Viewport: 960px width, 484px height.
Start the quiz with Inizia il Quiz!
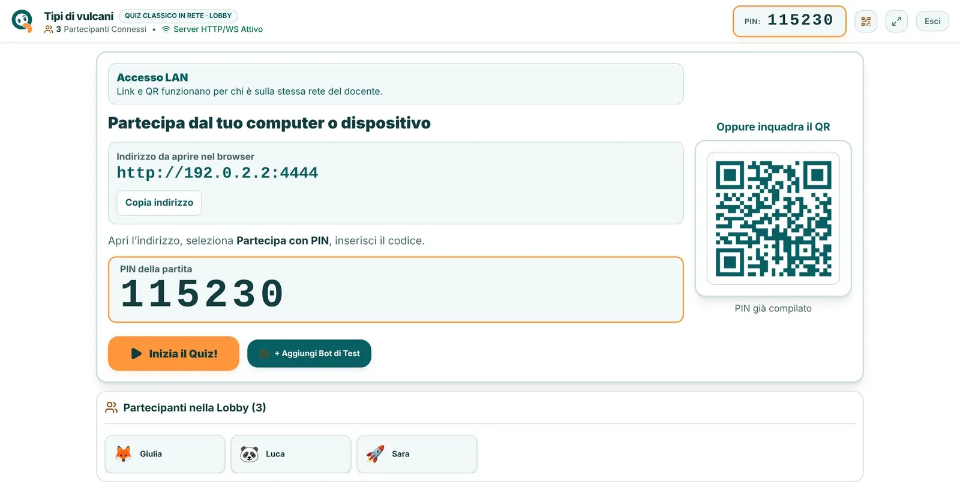pyautogui.click(x=173, y=354)
